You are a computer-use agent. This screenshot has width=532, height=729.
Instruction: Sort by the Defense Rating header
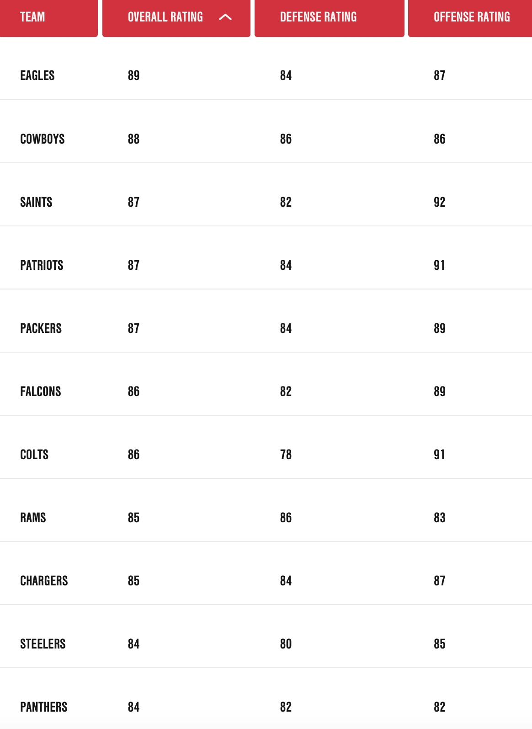click(318, 17)
